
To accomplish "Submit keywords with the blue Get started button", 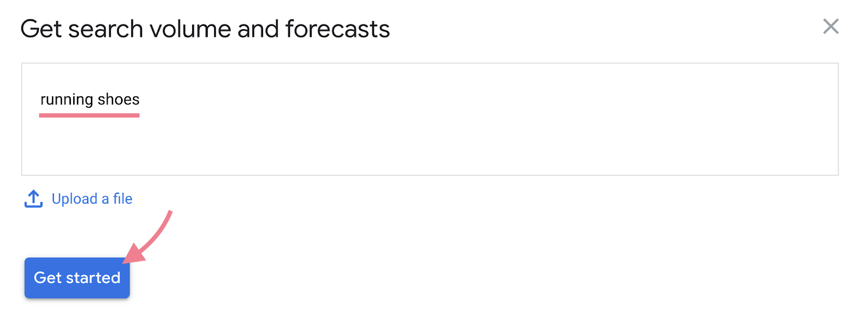I will point(77,278).
